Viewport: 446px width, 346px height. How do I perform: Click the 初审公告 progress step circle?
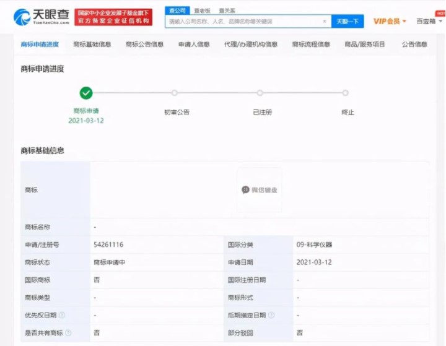(175, 93)
